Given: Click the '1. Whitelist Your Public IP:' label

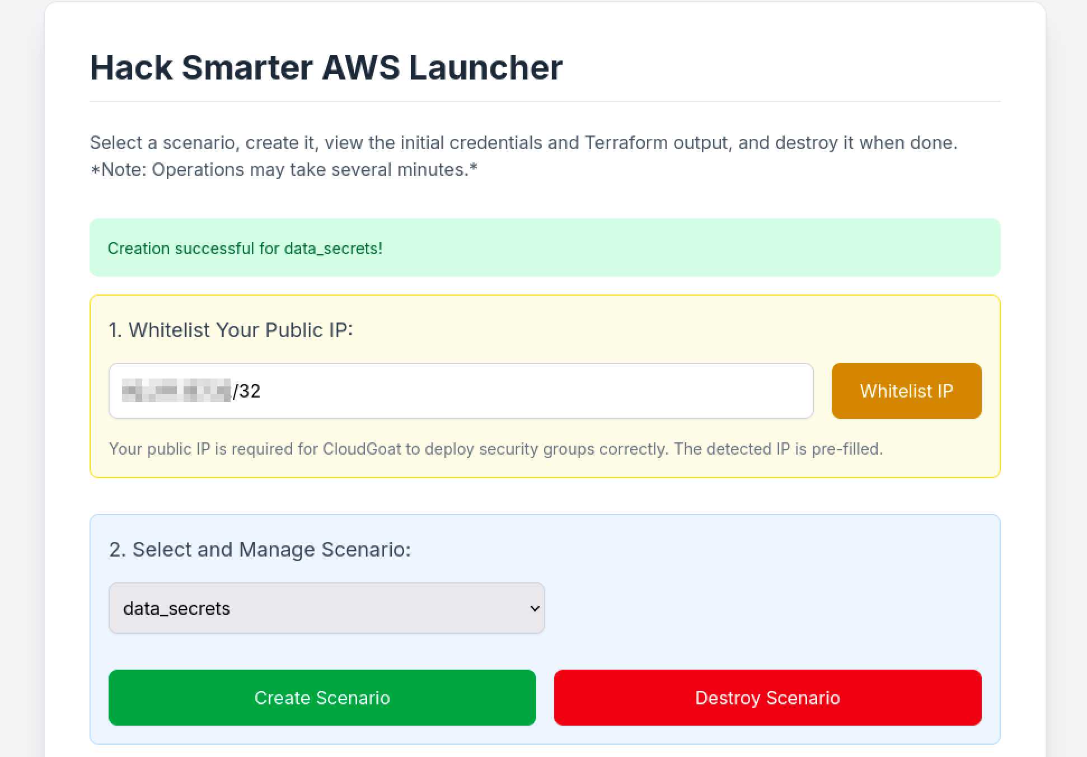Looking at the screenshot, I should (231, 330).
